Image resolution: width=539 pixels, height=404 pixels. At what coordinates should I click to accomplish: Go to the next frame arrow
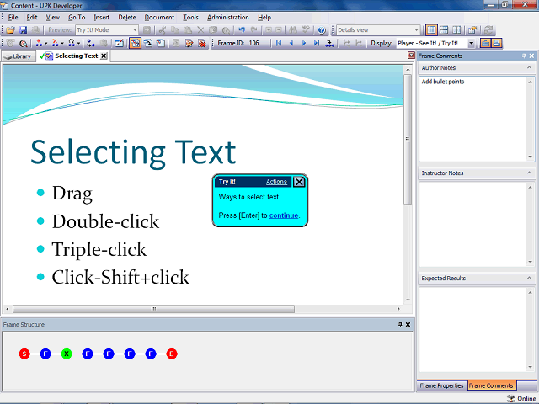coord(304,43)
